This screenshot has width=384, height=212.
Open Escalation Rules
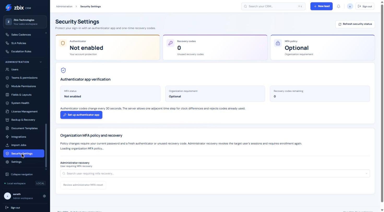coord(24,51)
